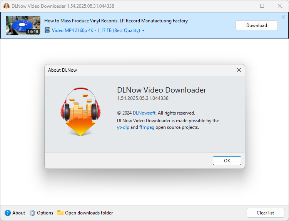Viewport: 289px width, 221px height.
Task: Click the Open downloads folder label
Action: (89, 213)
